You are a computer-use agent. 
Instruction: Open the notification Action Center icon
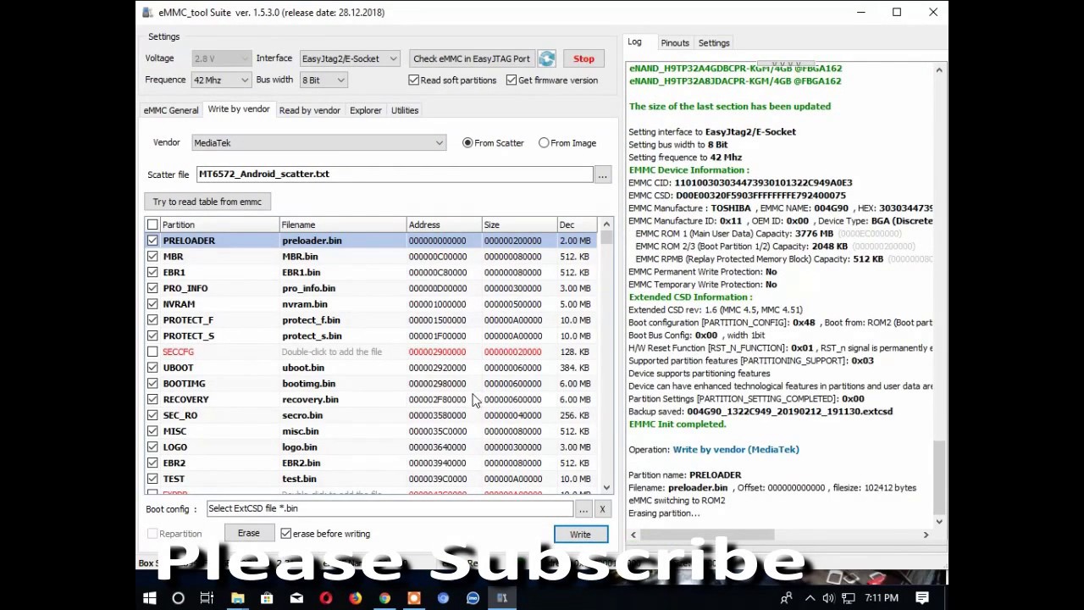[922, 598]
